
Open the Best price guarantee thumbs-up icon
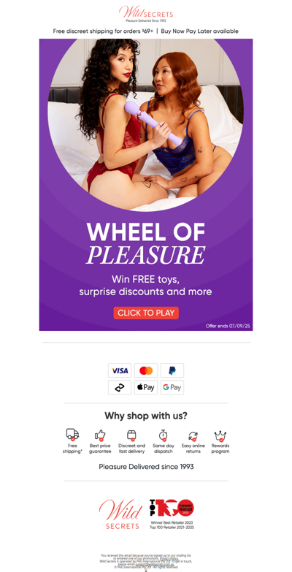click(x=100, y=435)
